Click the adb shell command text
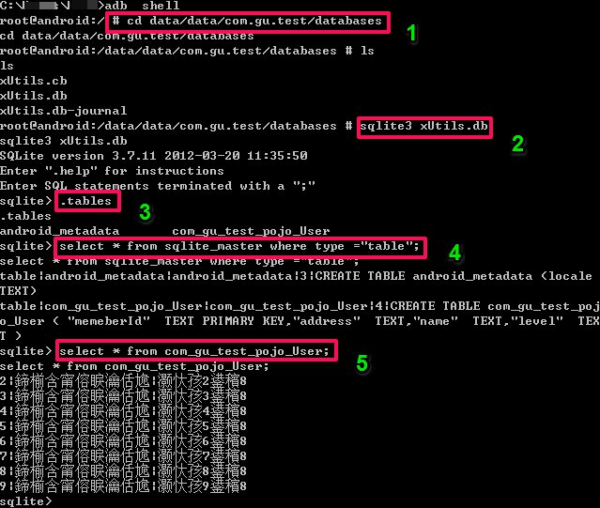 [142, 6]
